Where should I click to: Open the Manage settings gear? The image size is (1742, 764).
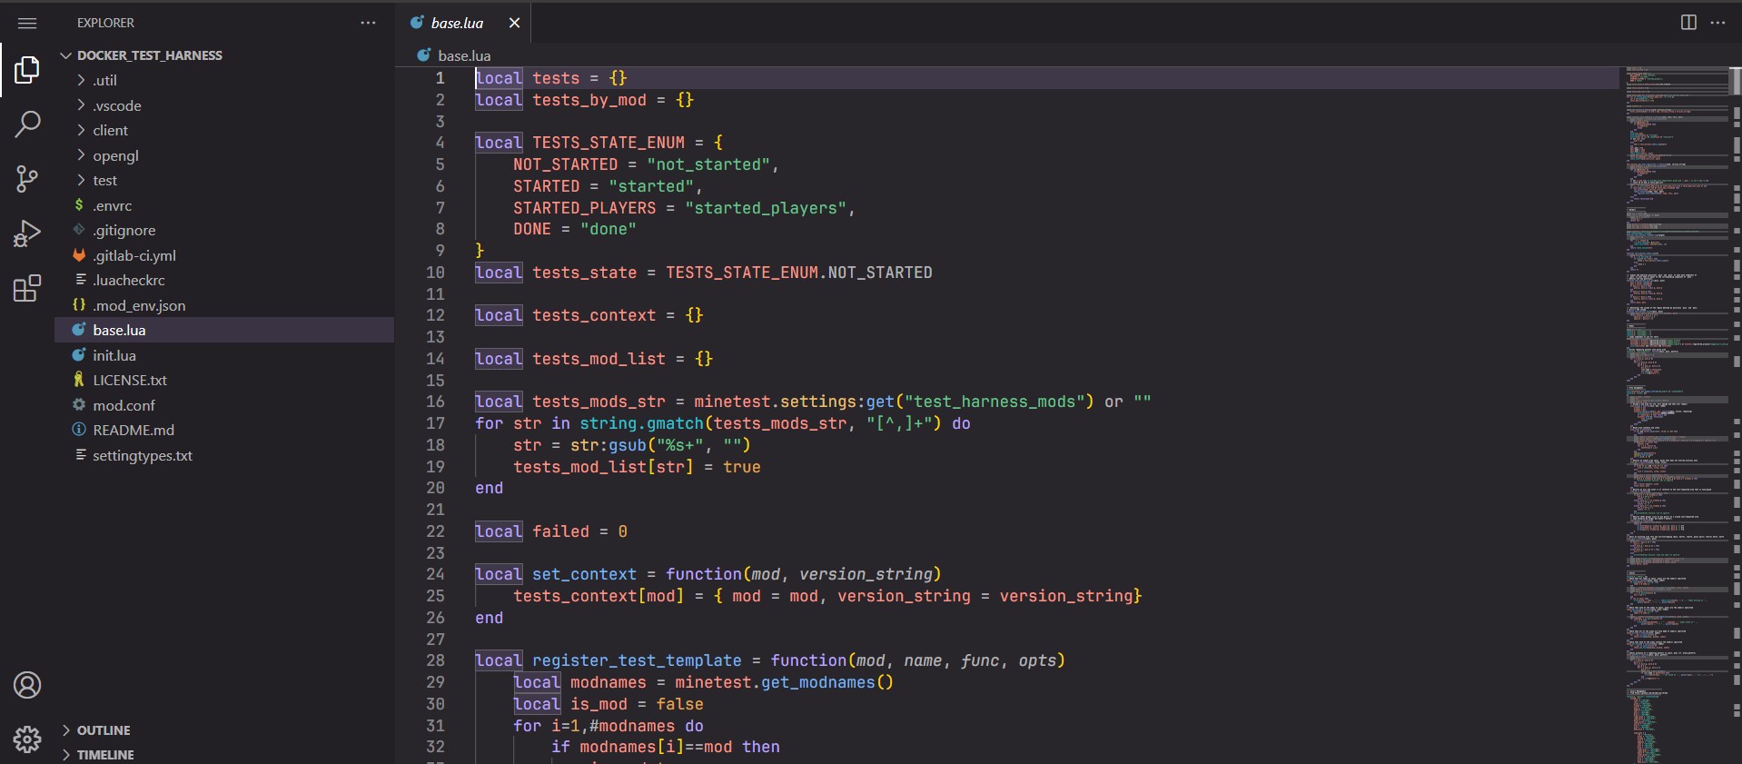point(27,739)
